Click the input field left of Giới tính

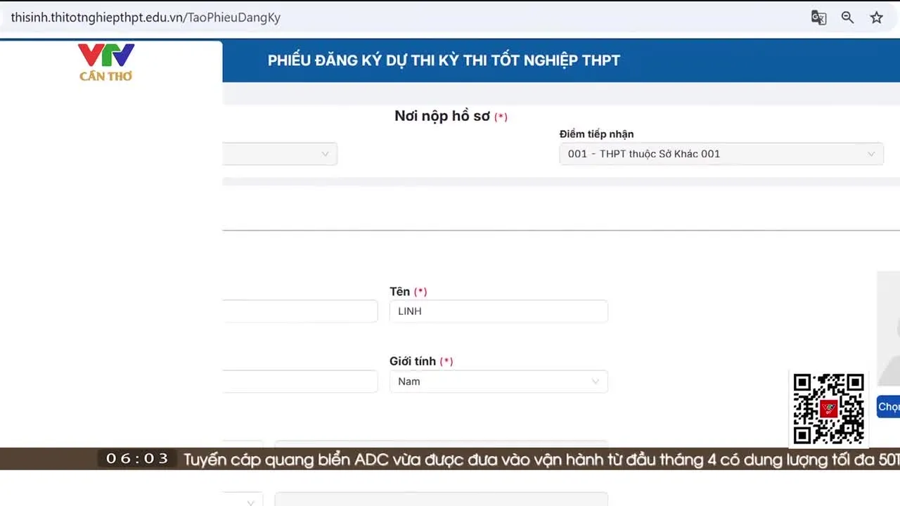[x=300, y=382]
